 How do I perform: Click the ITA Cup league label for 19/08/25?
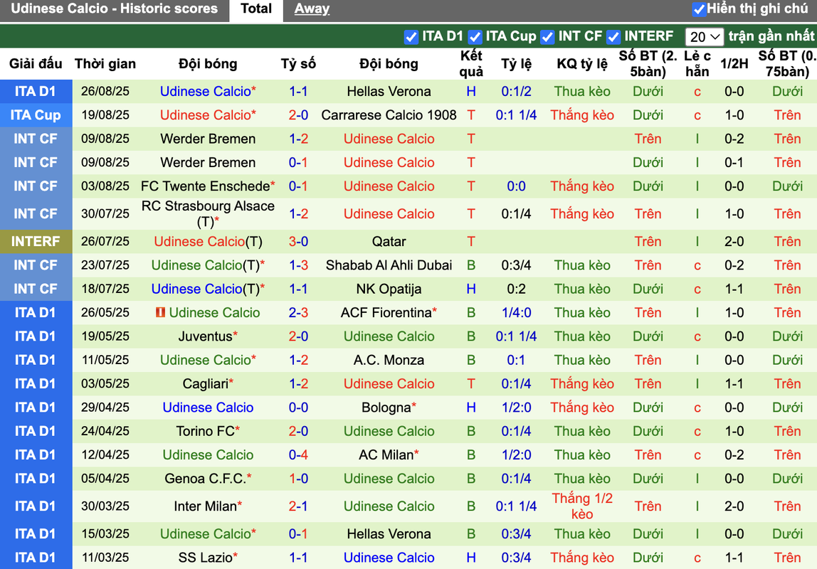36,115
